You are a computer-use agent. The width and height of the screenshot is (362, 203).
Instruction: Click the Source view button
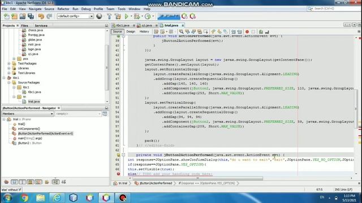pos(117,32)
